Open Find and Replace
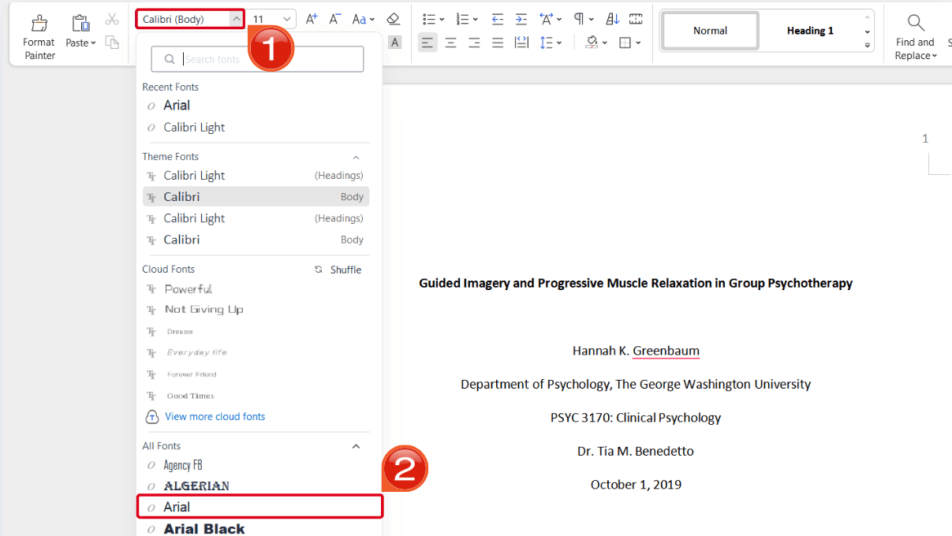The image size is (952, 536). click(x=915, y=36)
